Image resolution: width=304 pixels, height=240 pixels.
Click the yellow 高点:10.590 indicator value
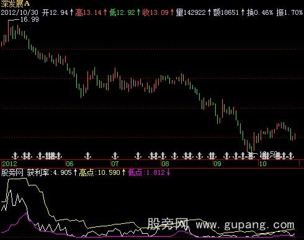pos(99,172)
